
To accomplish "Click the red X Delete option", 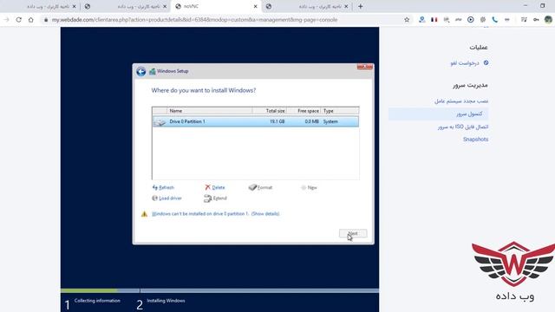I will coord(214,187).
